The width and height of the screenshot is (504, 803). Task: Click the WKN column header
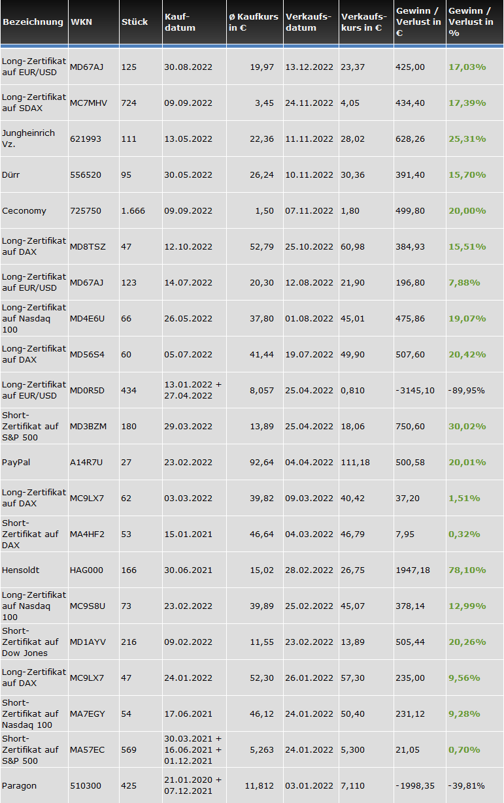click(81, 22)
